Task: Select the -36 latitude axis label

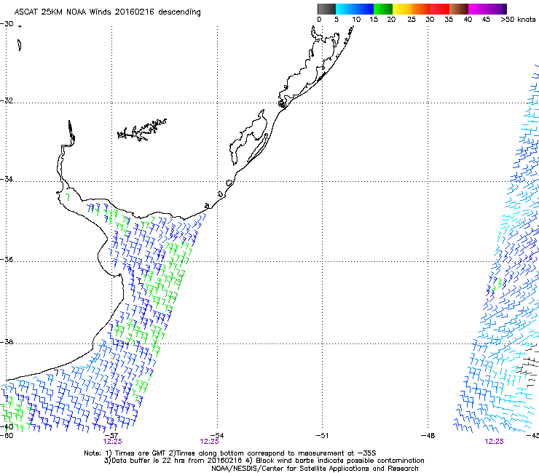Action: coord(7,259)
